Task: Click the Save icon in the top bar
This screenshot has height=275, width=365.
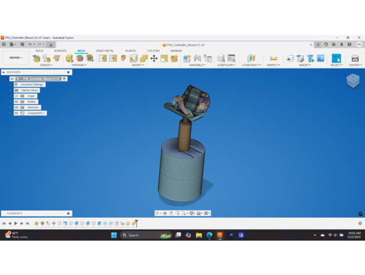Action: [x=22, y=44]
